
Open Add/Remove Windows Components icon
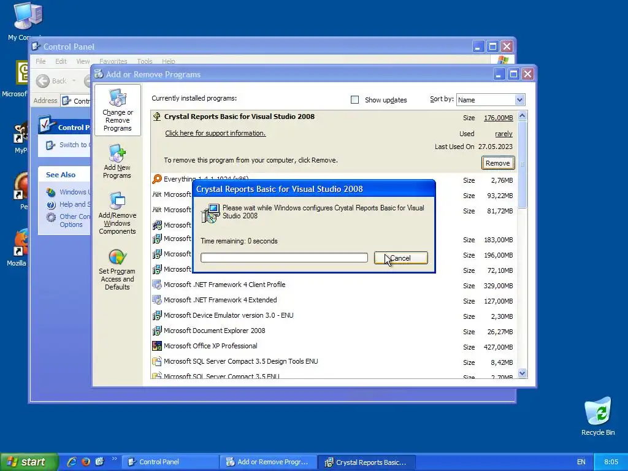(x=117, y=213)
